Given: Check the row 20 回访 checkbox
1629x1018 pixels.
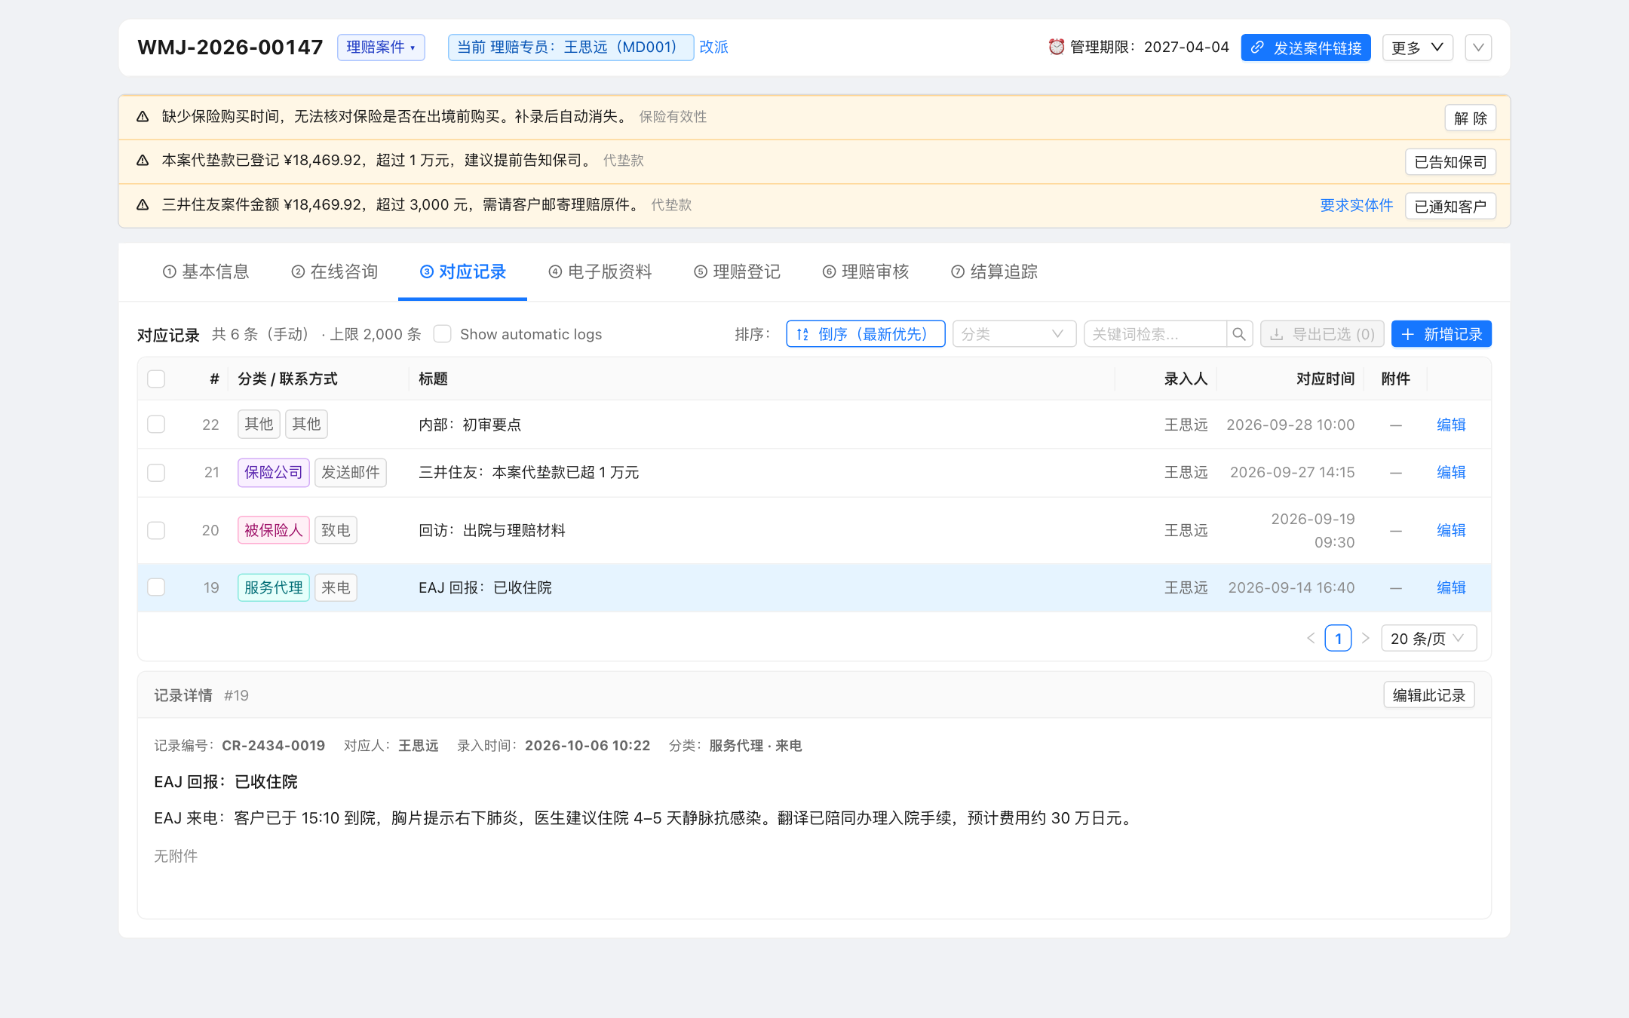Looking at the screenshot, I should point(156,531).
